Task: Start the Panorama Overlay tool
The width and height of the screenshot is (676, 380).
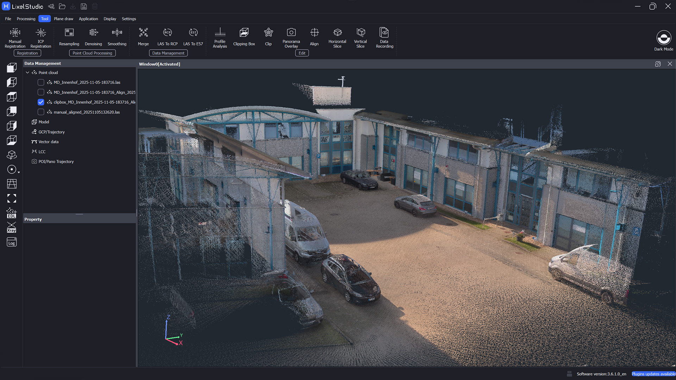Action: coord(291,37)
